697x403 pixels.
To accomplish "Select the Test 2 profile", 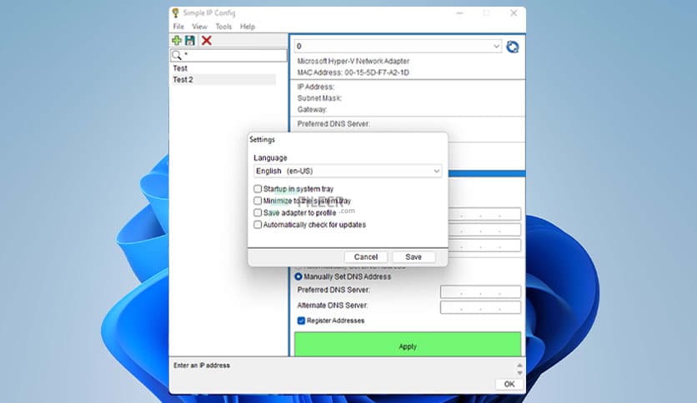I will [x=223, y=80].
